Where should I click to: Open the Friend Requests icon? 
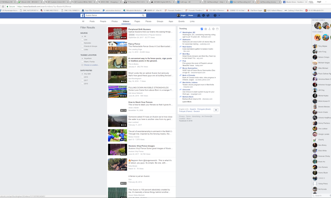(199, 16)
